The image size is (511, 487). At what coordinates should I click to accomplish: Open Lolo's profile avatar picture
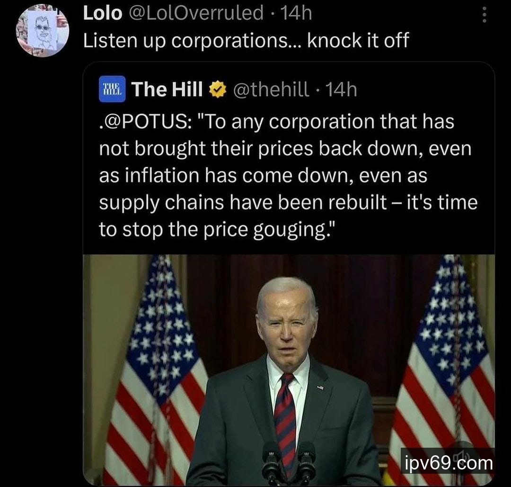coord(43,31)
